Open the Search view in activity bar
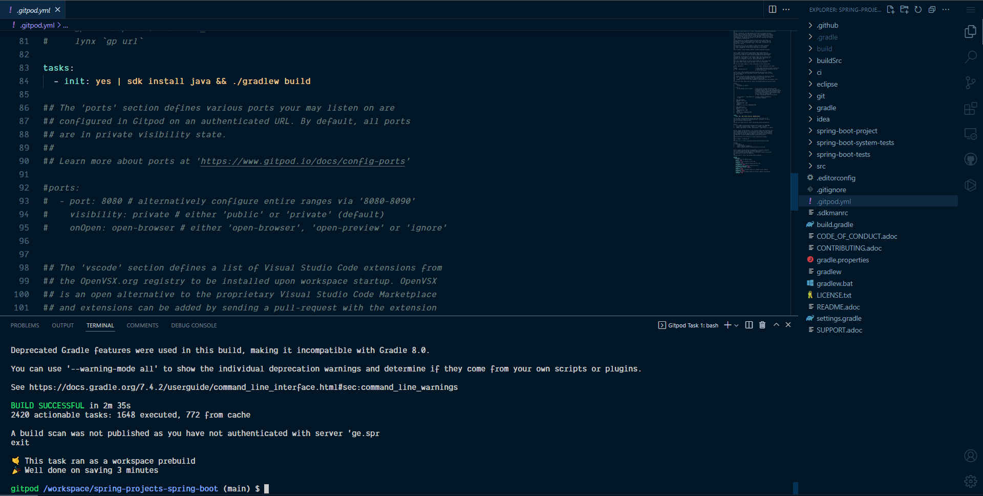Screen dimensions: 983x496 [x=970, y=57]
